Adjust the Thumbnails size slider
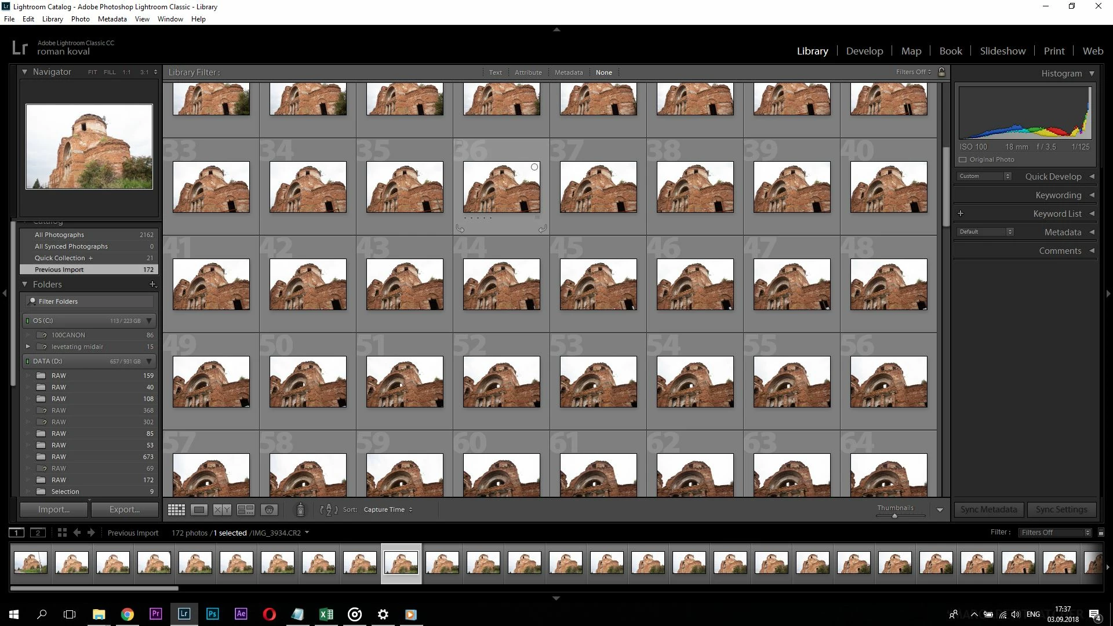 coord(894,515)
